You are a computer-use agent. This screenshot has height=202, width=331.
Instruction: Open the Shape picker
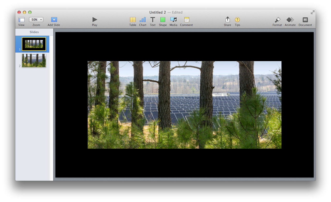click(163, 20)
